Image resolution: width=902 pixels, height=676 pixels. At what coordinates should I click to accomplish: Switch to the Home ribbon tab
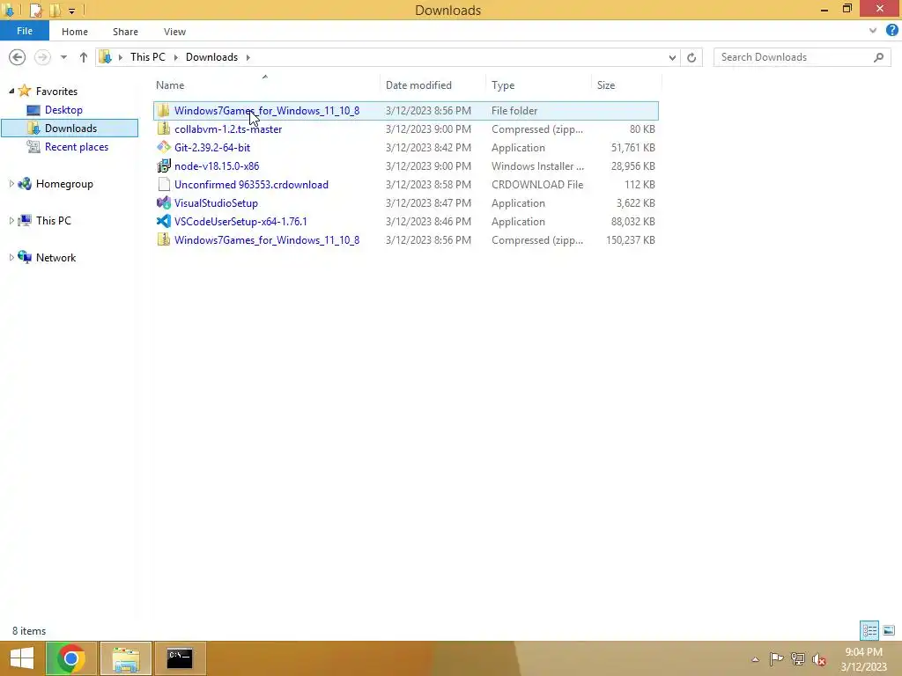(75, 32)
